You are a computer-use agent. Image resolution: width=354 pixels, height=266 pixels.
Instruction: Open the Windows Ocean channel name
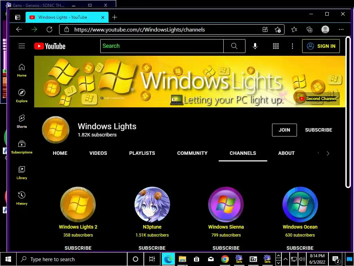[300, 227]
